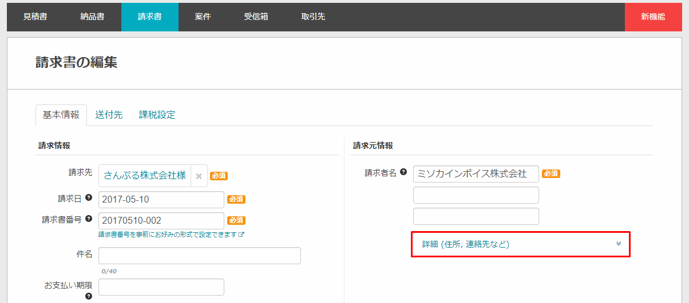
Task: Click the double-chevron arrow in the 詳細 row
Action: point(618,244)
